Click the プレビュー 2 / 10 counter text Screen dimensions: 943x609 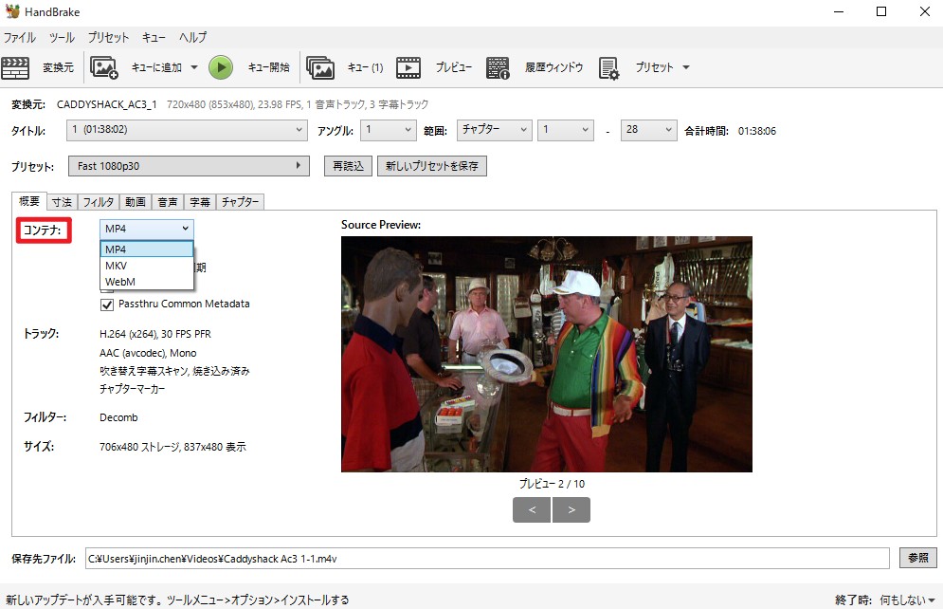(552, 484)
